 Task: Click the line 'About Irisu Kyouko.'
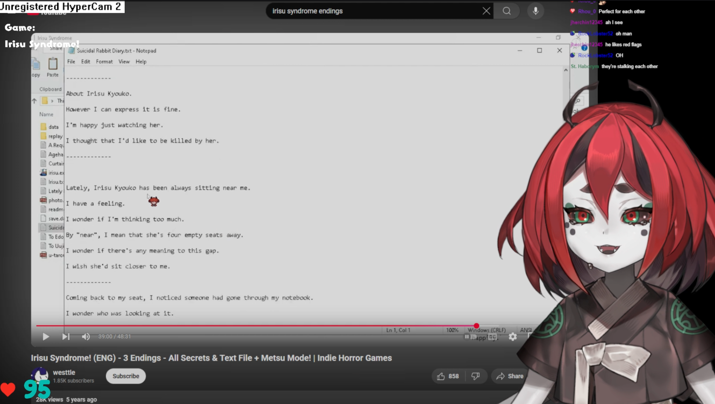(x=99, y=93)
